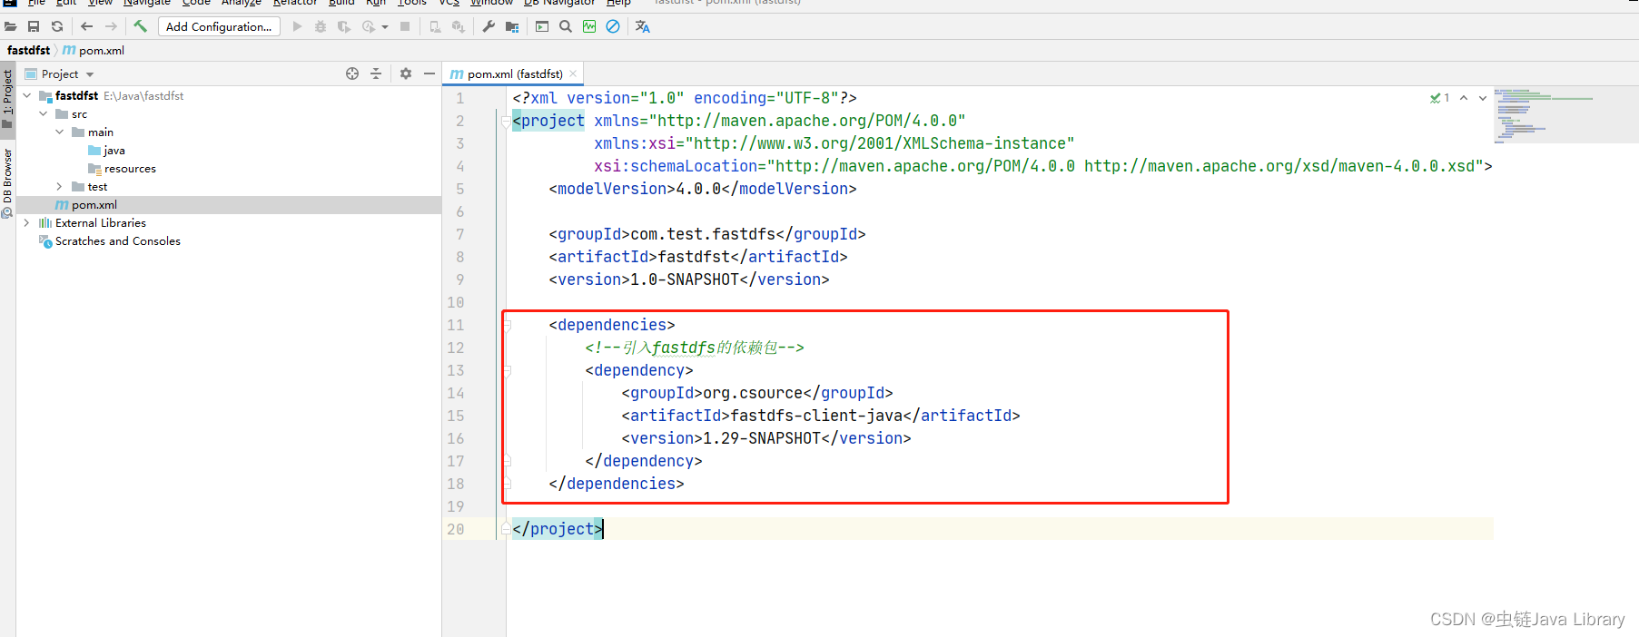The image size is (1639, 637).
Task: Open the profiler run dropdown arrow
Action: click(385, 27)
